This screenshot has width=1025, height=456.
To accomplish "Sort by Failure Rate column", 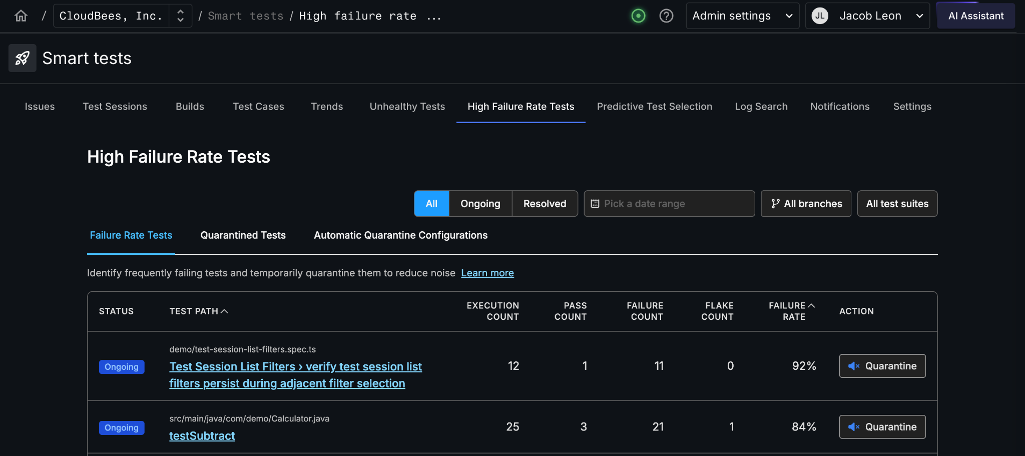I will [x=792, y=311].
